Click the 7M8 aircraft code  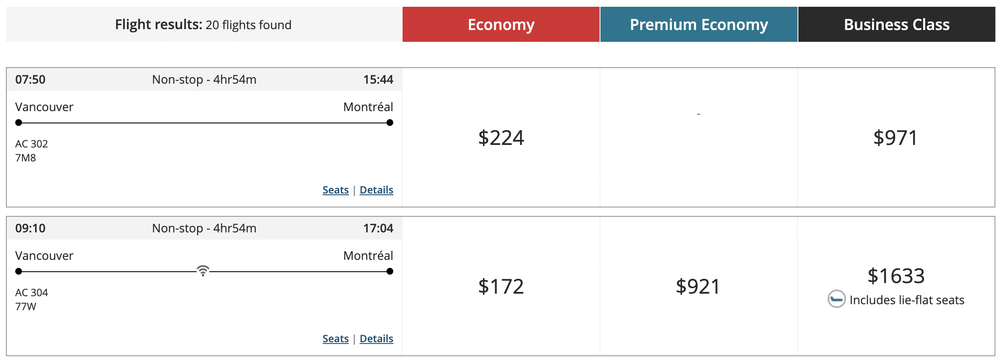pos(26,158)
